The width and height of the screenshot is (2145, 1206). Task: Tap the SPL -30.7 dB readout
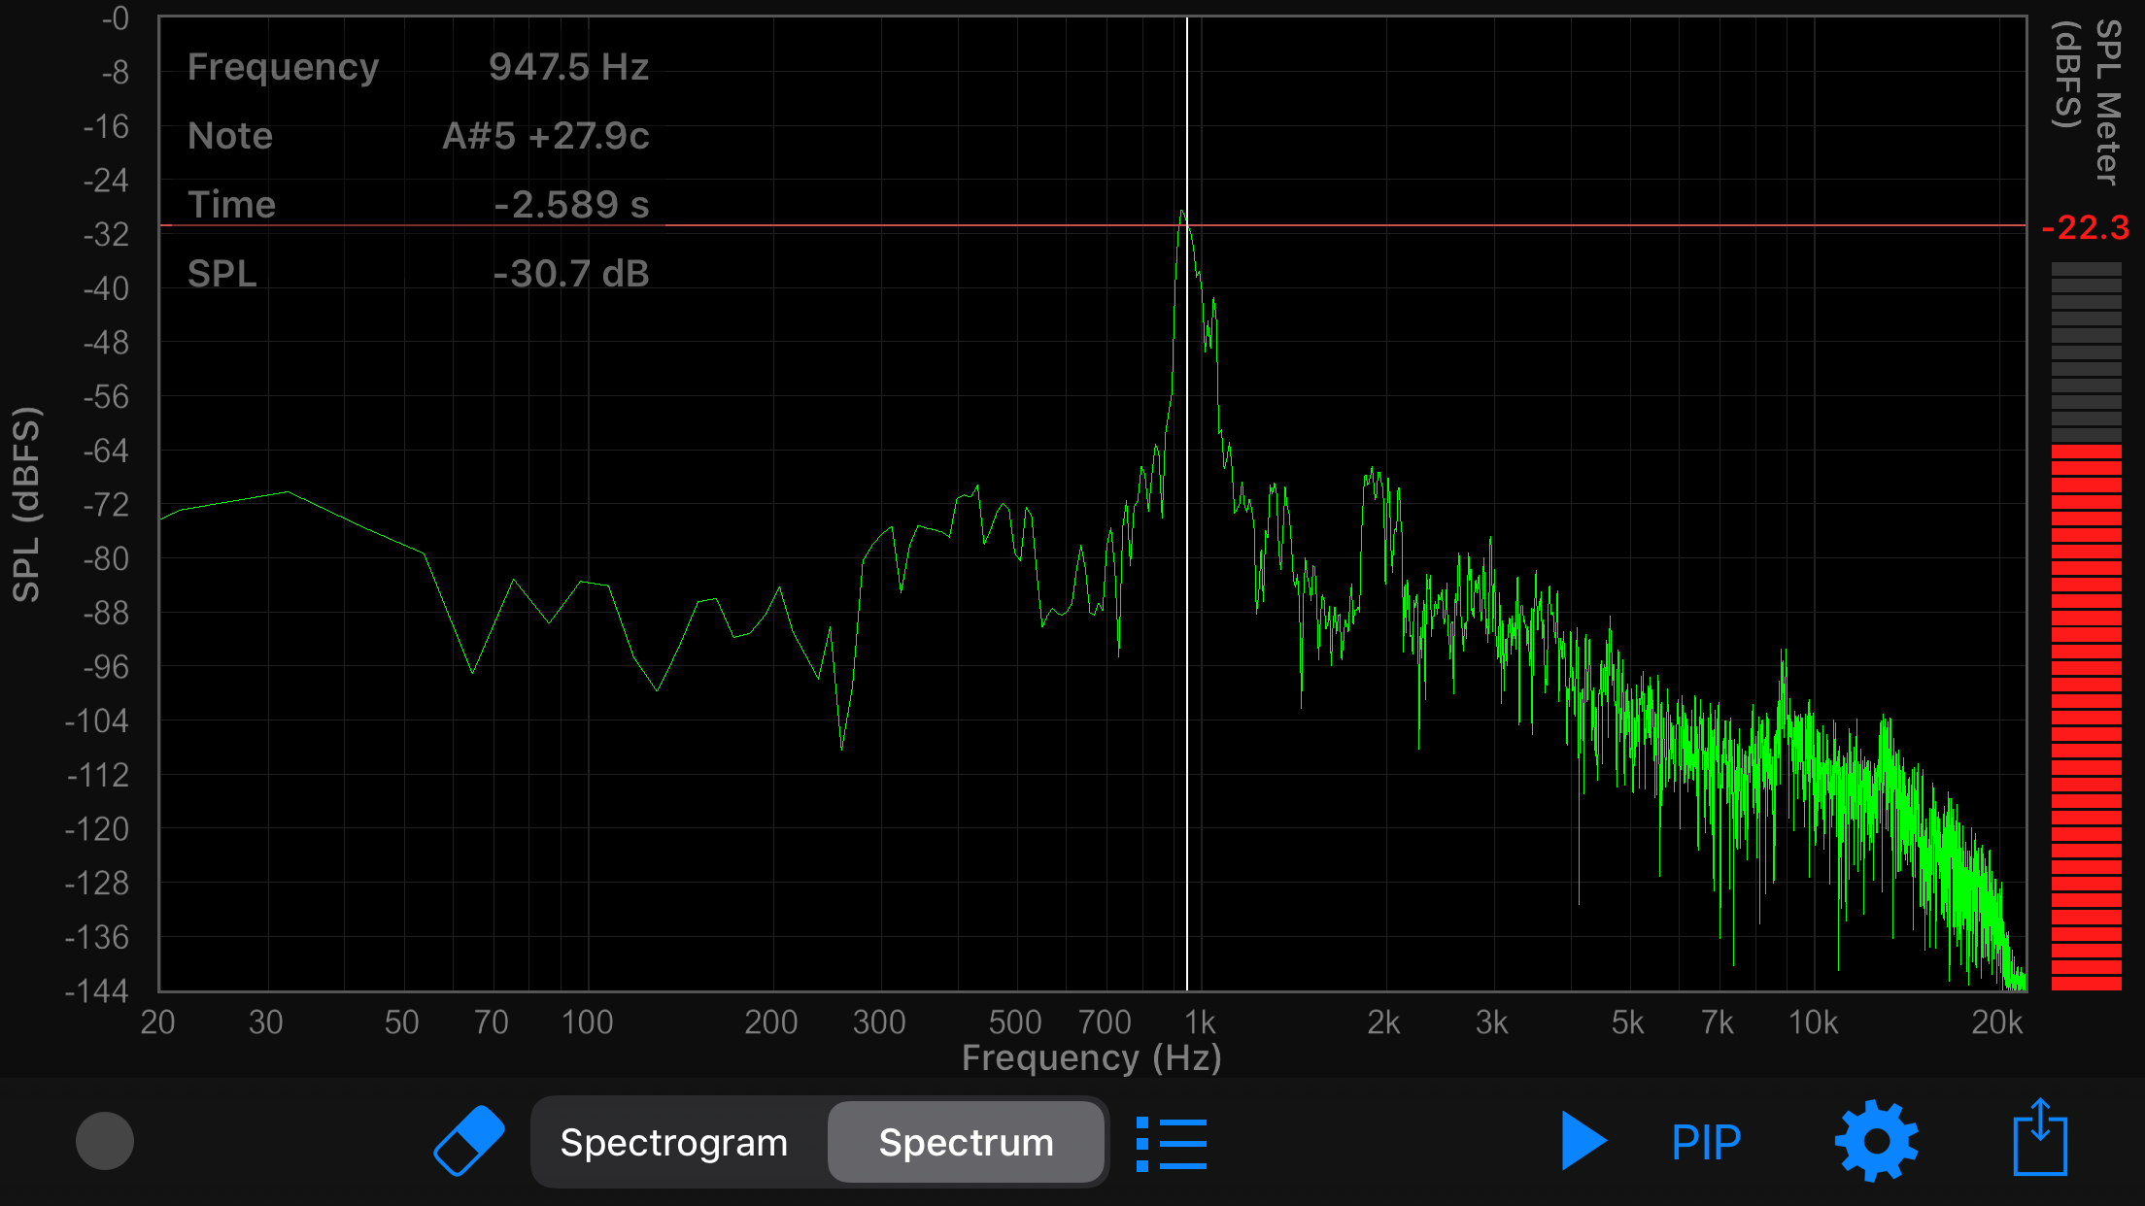pyautogui.click(x=570, y=274)
